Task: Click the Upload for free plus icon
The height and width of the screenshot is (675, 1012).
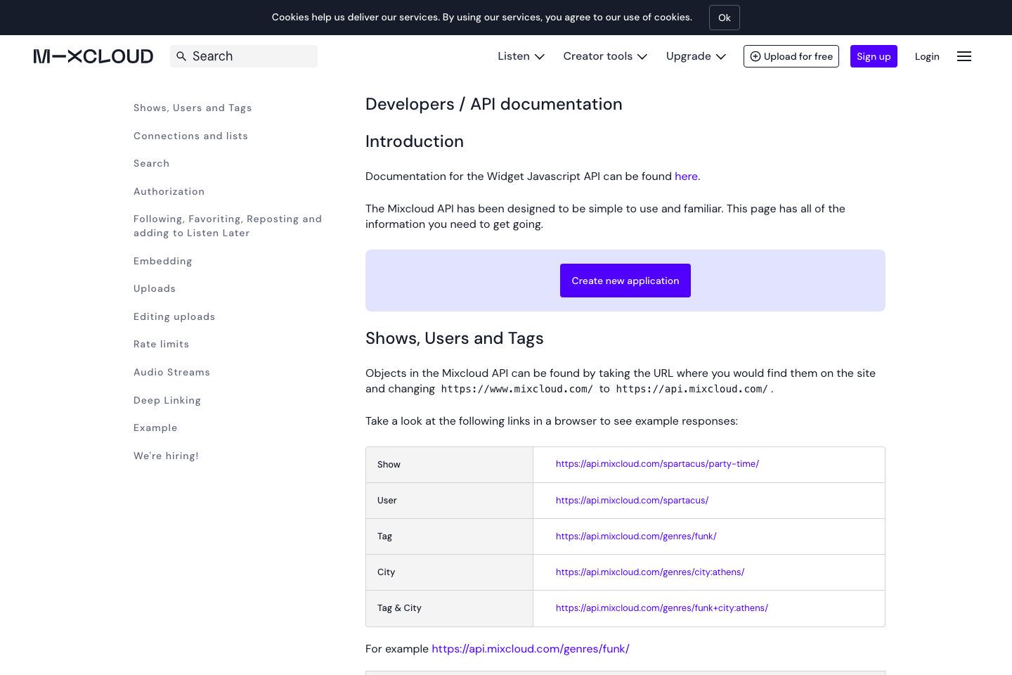Action: (756, 56)
